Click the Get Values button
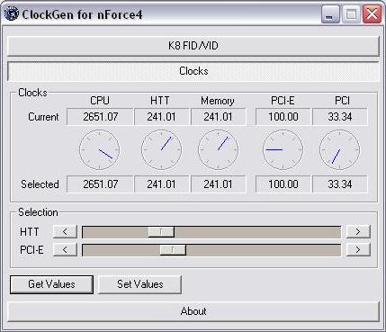 pos(51,284)
